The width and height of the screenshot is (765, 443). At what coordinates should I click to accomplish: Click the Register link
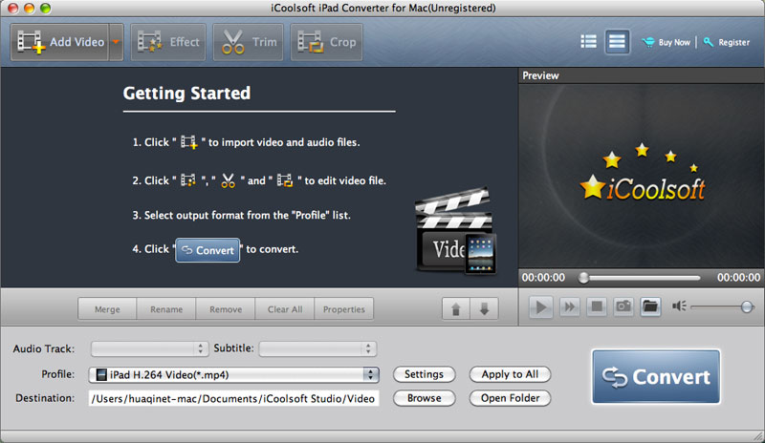pos(728,42)
